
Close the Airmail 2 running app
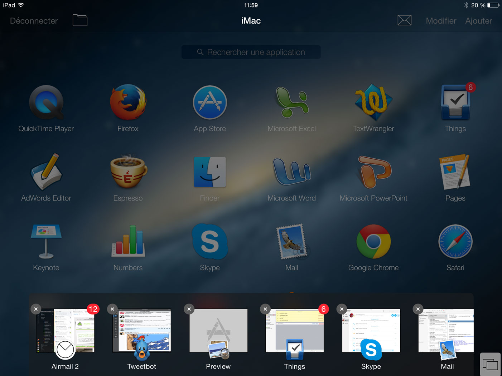point(36,309)
